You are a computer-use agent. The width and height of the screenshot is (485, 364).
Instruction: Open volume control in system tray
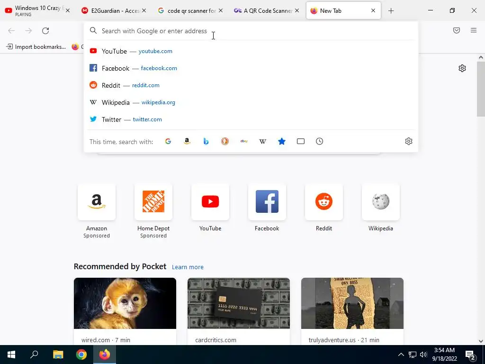423,355
